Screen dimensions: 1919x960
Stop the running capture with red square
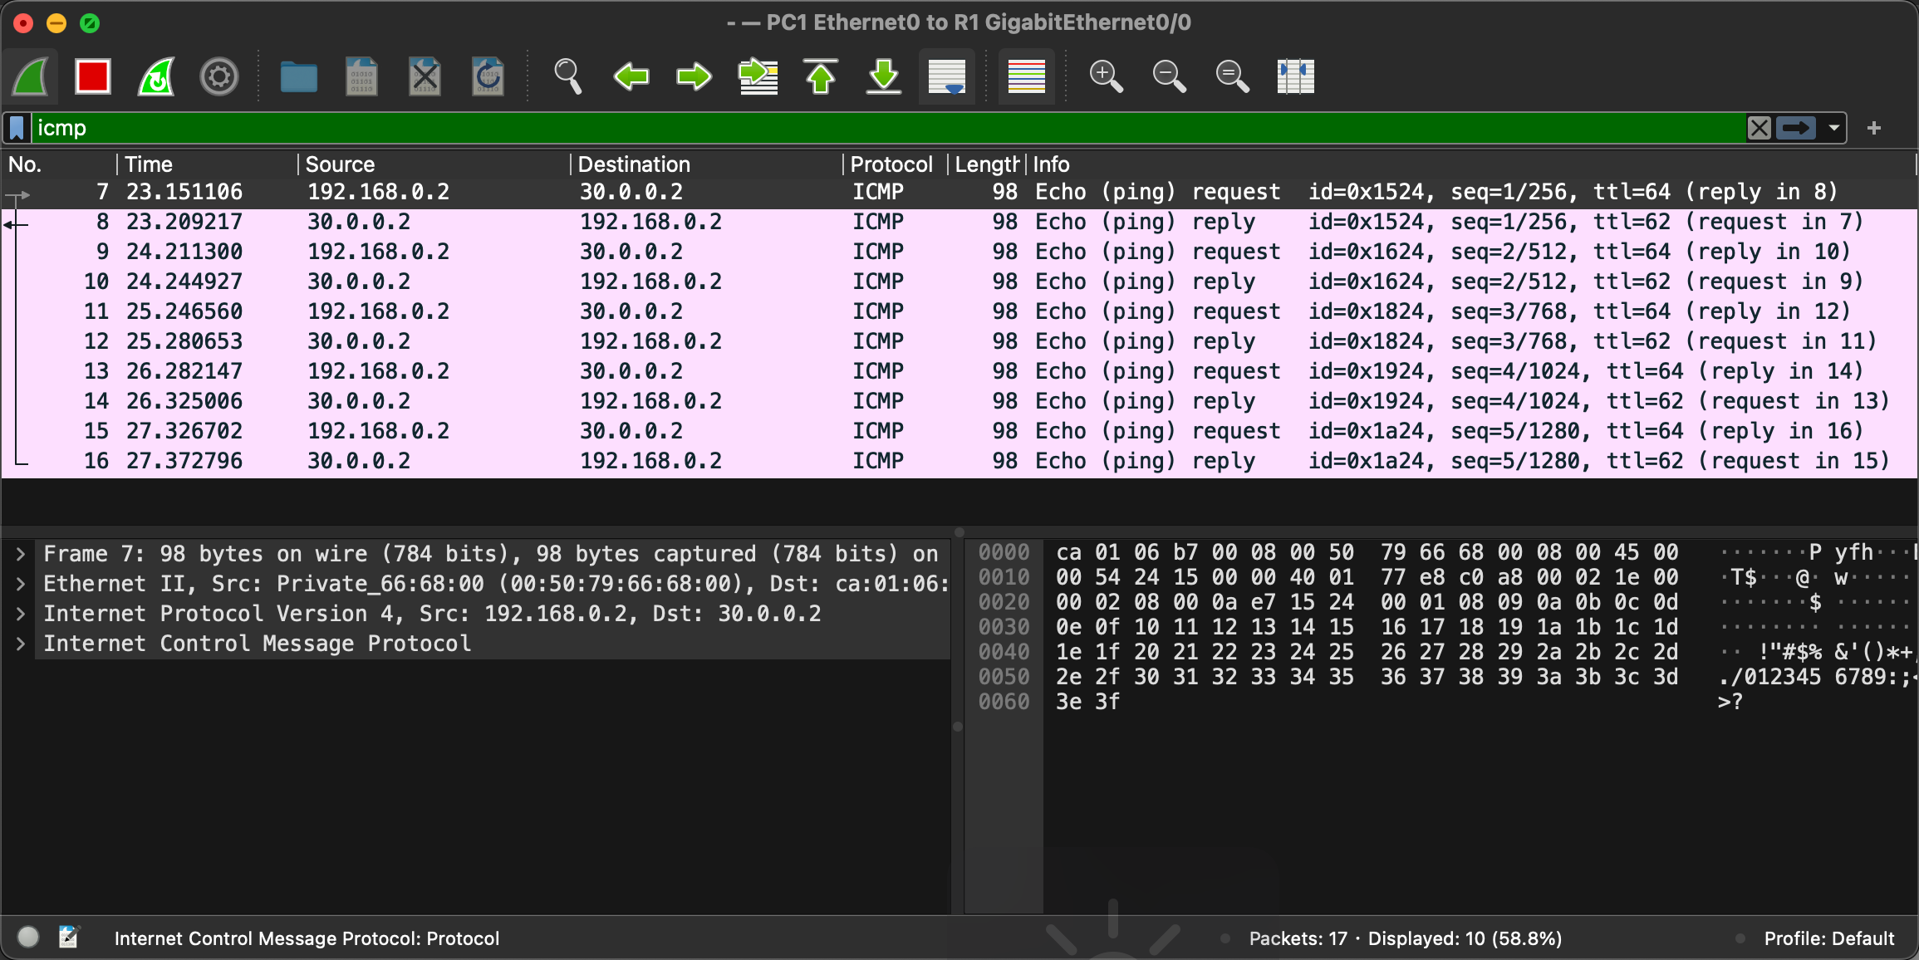(x=92, y=77)
